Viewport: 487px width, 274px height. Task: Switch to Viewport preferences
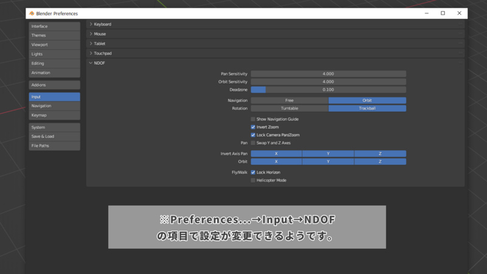(54, 44)
